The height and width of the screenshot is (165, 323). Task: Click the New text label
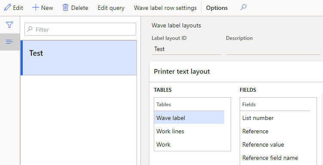(x=47, y=8)
